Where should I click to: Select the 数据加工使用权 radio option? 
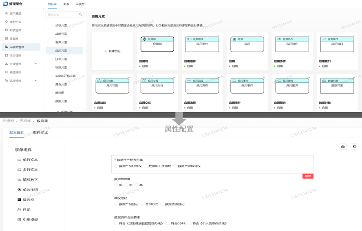146,166
